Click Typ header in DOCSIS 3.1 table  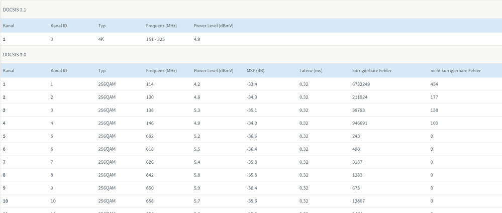[x=102, y=26]
